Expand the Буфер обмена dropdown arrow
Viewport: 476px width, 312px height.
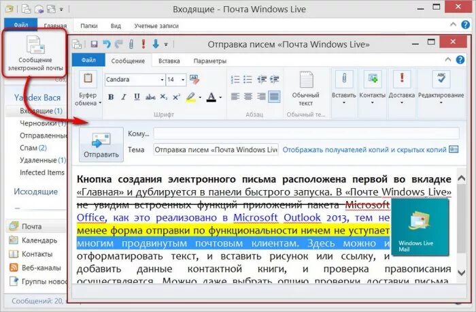pyautogui.click(x=100, y=103)
